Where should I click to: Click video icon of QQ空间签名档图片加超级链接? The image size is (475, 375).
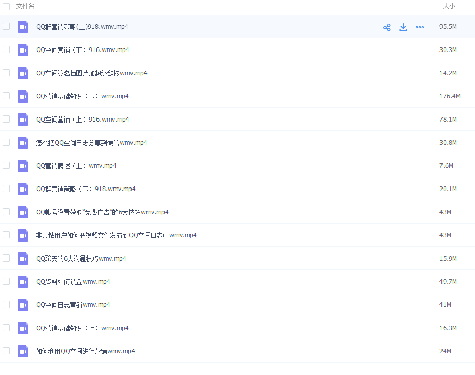tap(23, 73)
